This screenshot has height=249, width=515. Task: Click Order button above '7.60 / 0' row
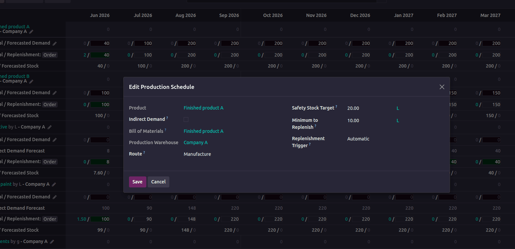coord(50,162)
